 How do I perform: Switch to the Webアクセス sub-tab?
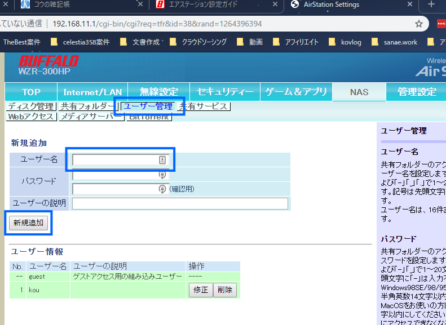(x=31, y=117)
